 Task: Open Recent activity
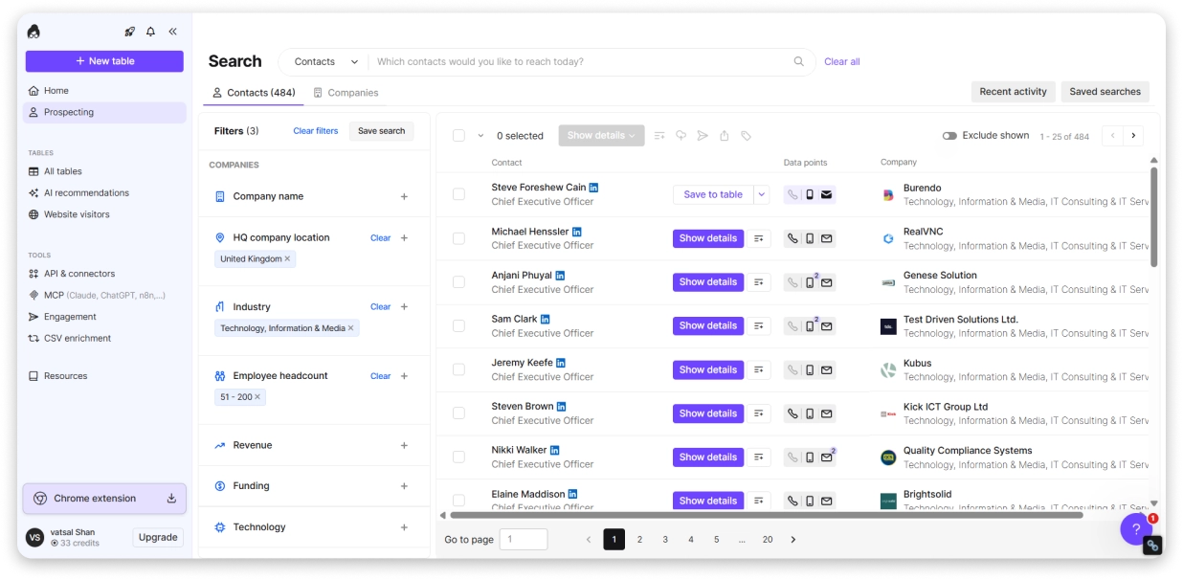point(1013,92)
